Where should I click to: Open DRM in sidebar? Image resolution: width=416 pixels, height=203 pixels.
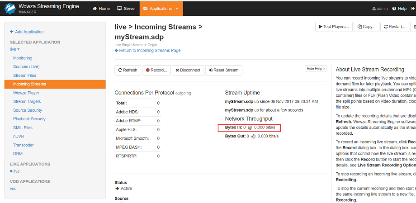[18, 154]
